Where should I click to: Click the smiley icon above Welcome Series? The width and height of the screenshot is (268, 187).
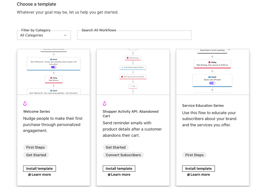(x=25, y=103)
